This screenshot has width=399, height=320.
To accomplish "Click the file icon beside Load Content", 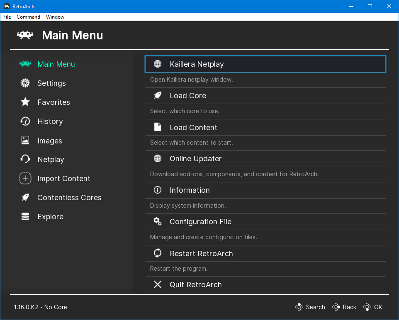I will coord(158,127).
